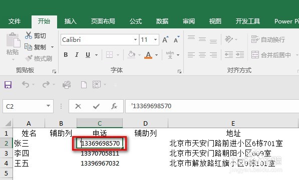Click the Paste clipboard icon

pyautogui.click(x=13, y=40)
